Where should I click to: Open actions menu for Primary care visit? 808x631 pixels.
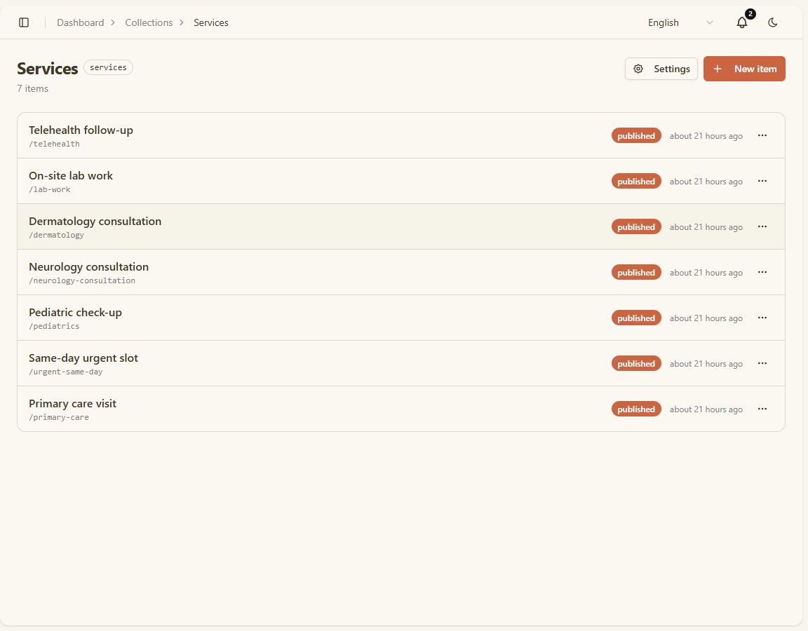(762, 409)
